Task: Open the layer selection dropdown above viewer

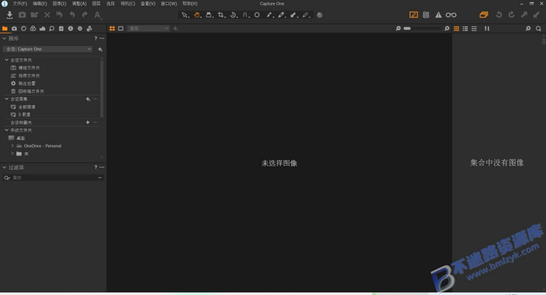Action: 148,28
